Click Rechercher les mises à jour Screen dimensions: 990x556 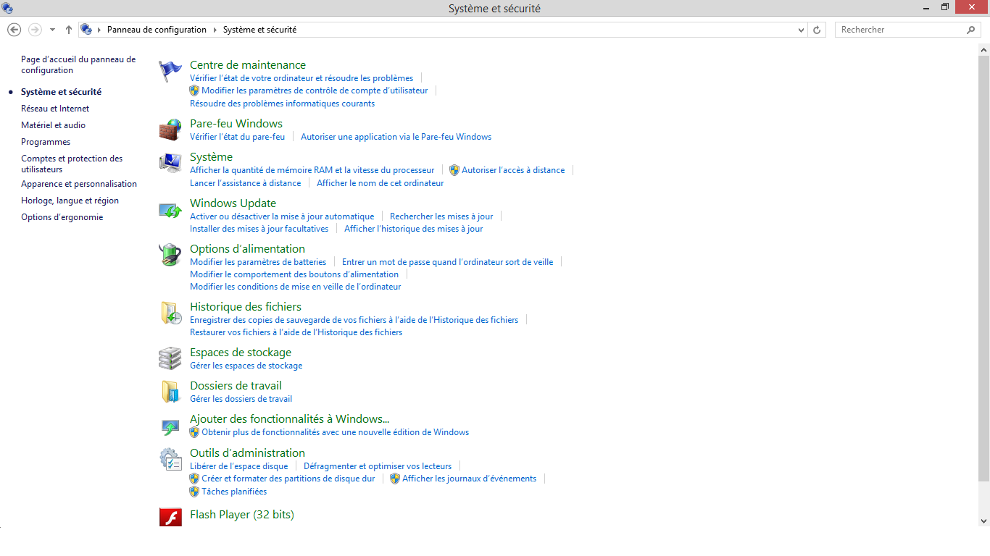(x=441, y=216)
